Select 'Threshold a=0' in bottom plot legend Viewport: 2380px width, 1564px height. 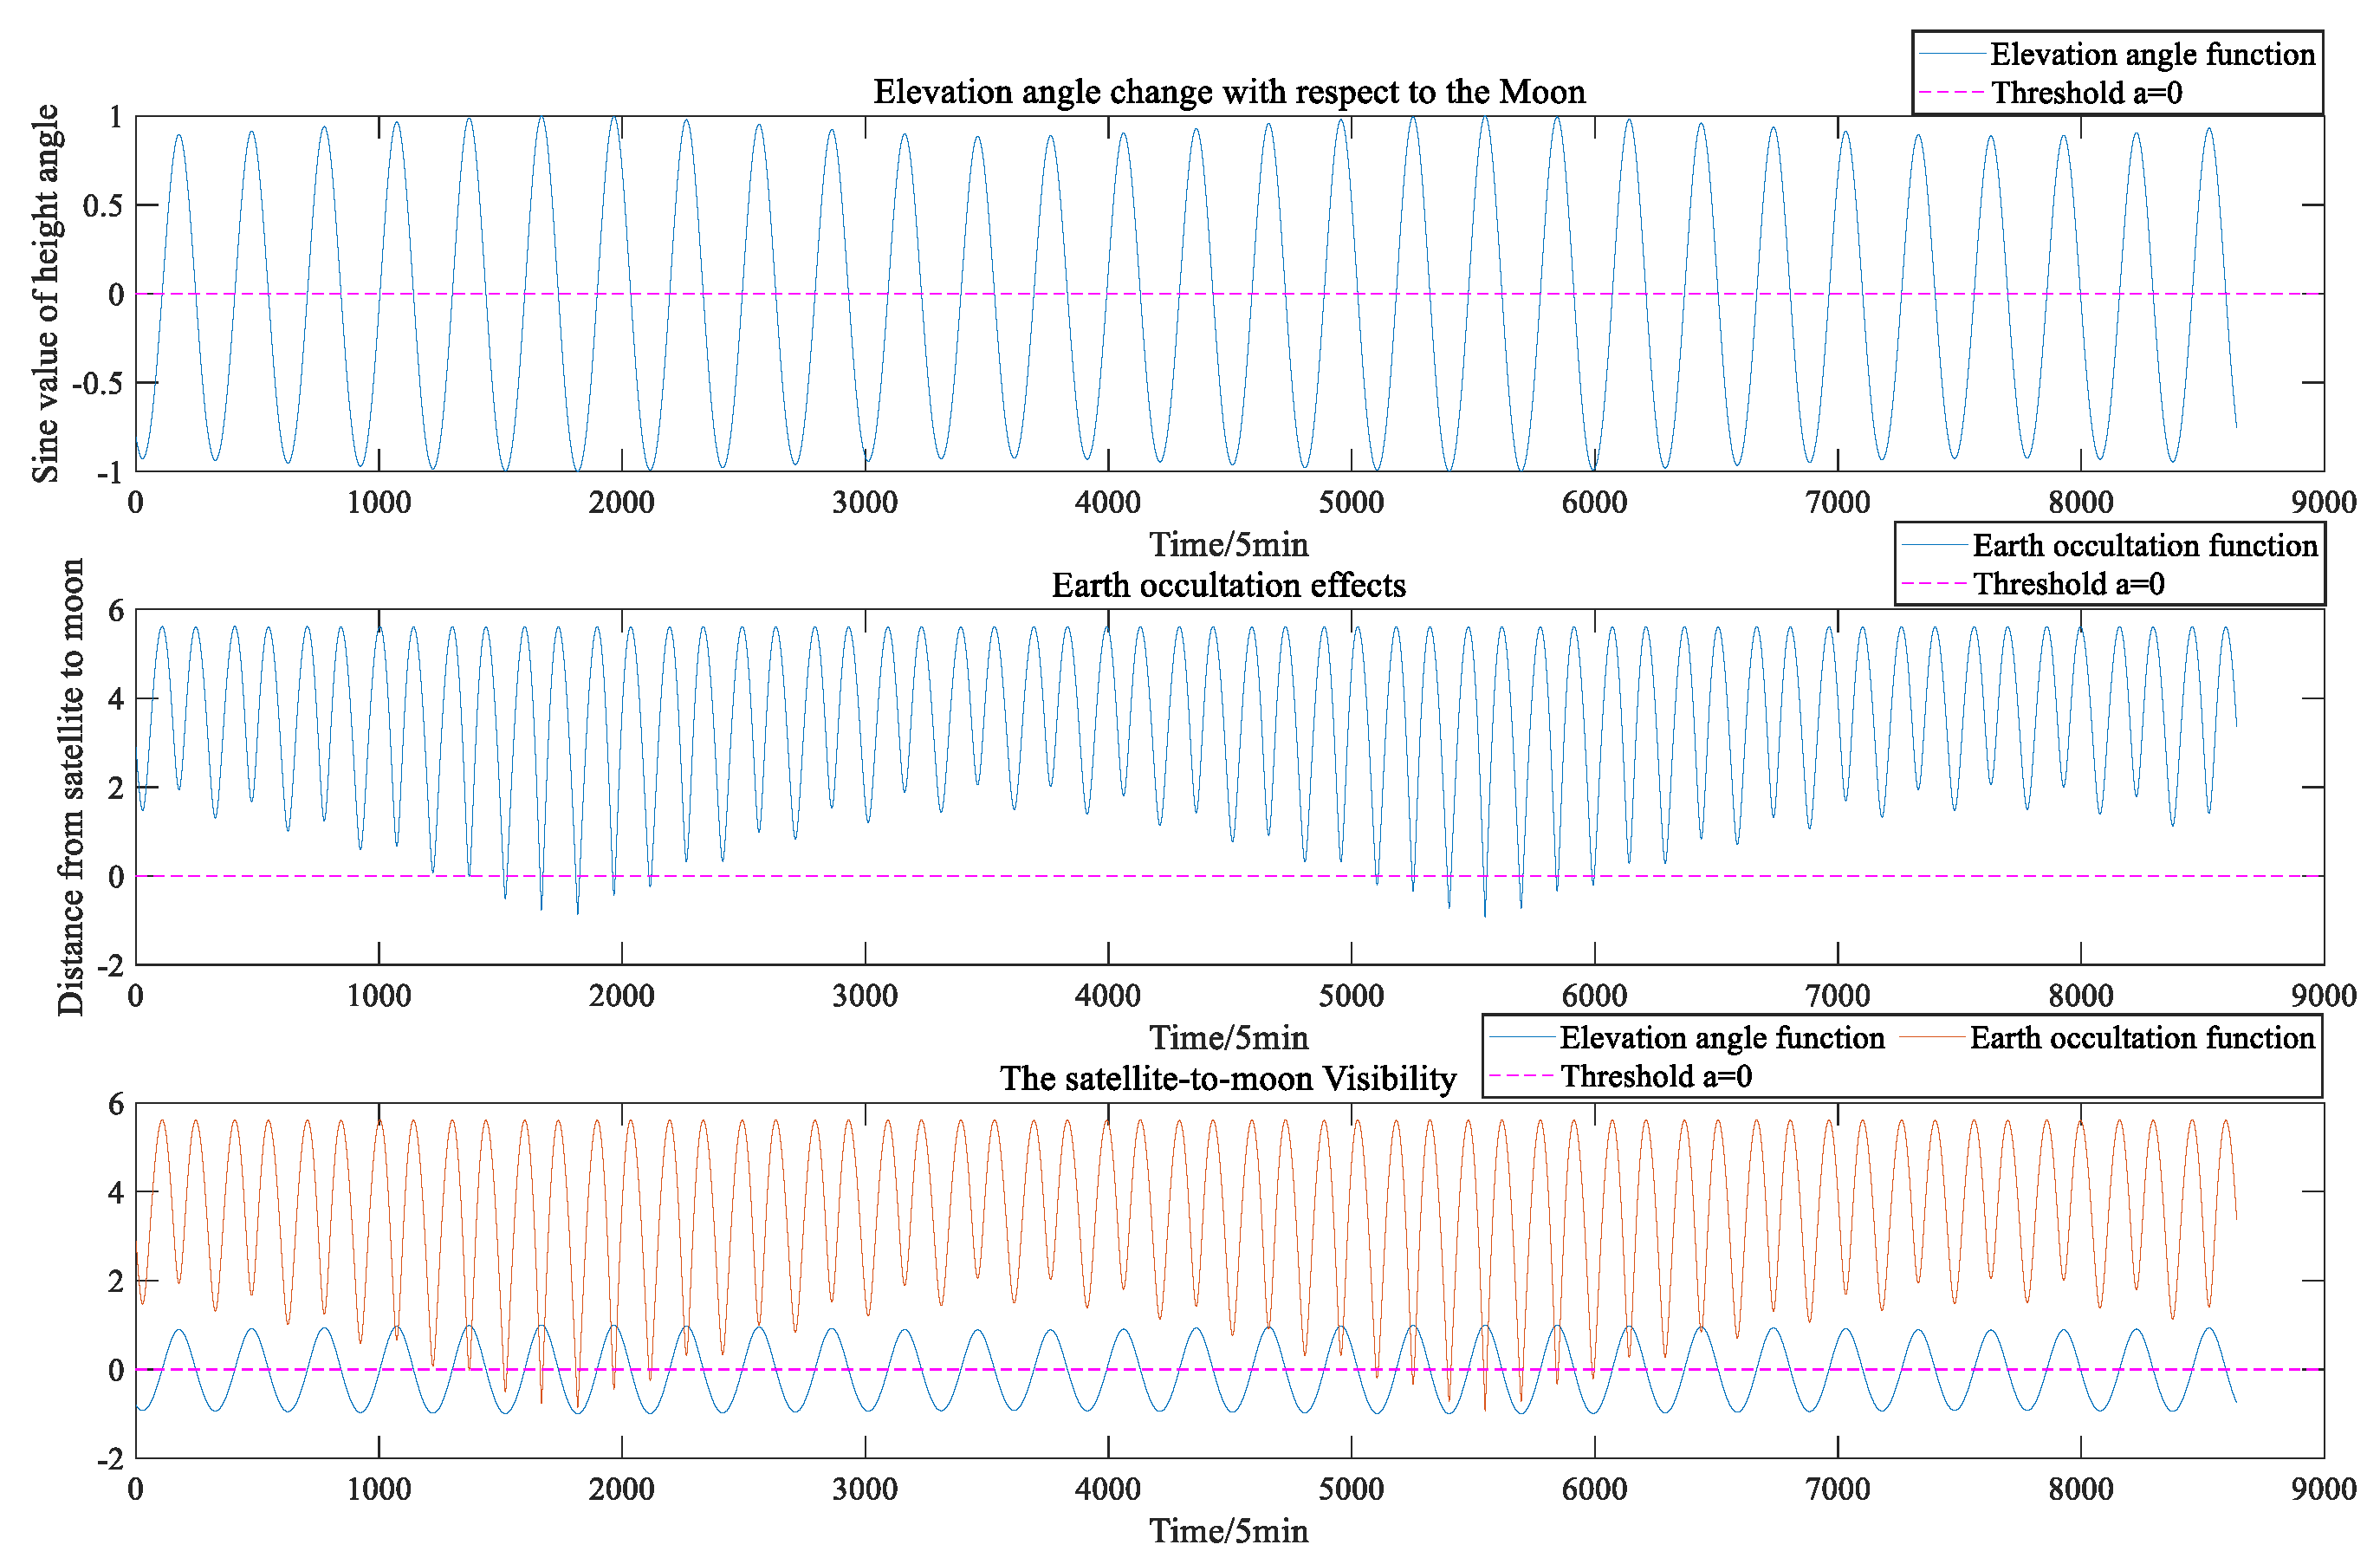tap(1656, 1077)
